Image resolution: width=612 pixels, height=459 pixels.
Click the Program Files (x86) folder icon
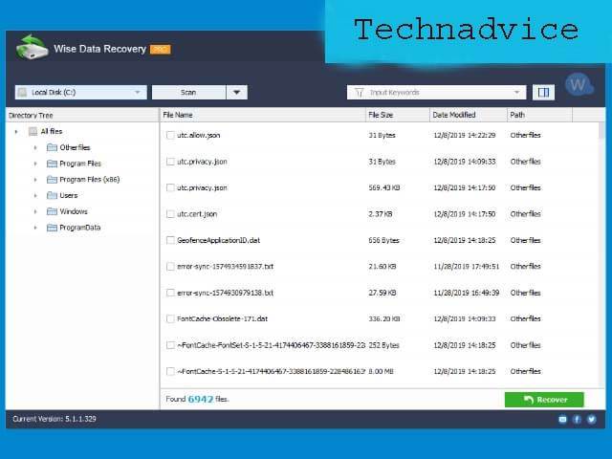52,179
